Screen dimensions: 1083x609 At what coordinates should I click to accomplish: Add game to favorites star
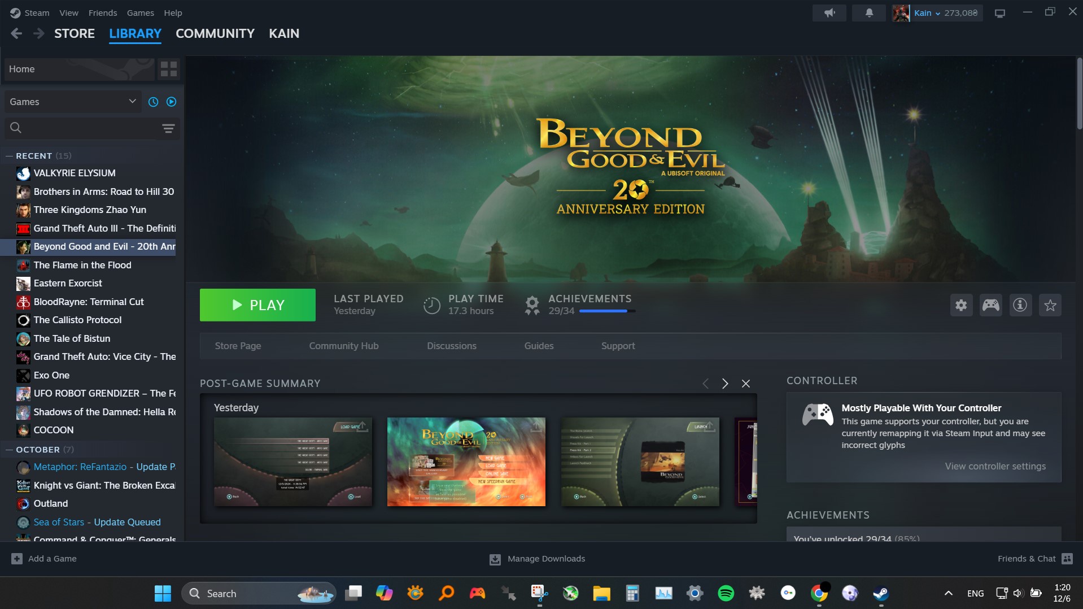[x=1050, y=305]
